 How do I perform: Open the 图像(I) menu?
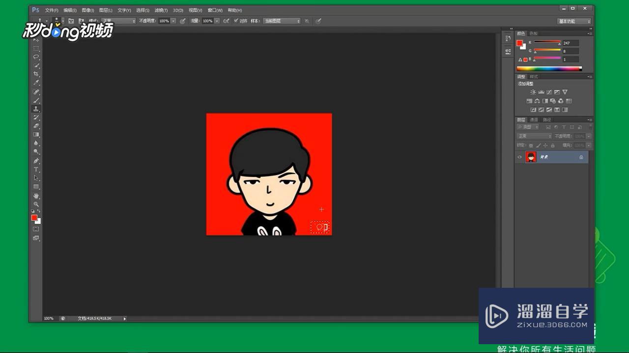pos(87,10)
